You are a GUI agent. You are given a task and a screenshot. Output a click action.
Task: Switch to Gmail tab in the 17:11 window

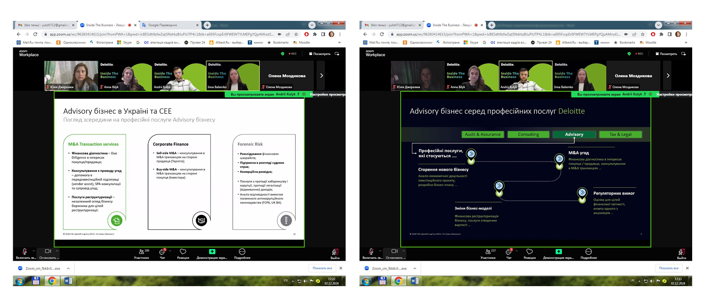pos(393,25)
